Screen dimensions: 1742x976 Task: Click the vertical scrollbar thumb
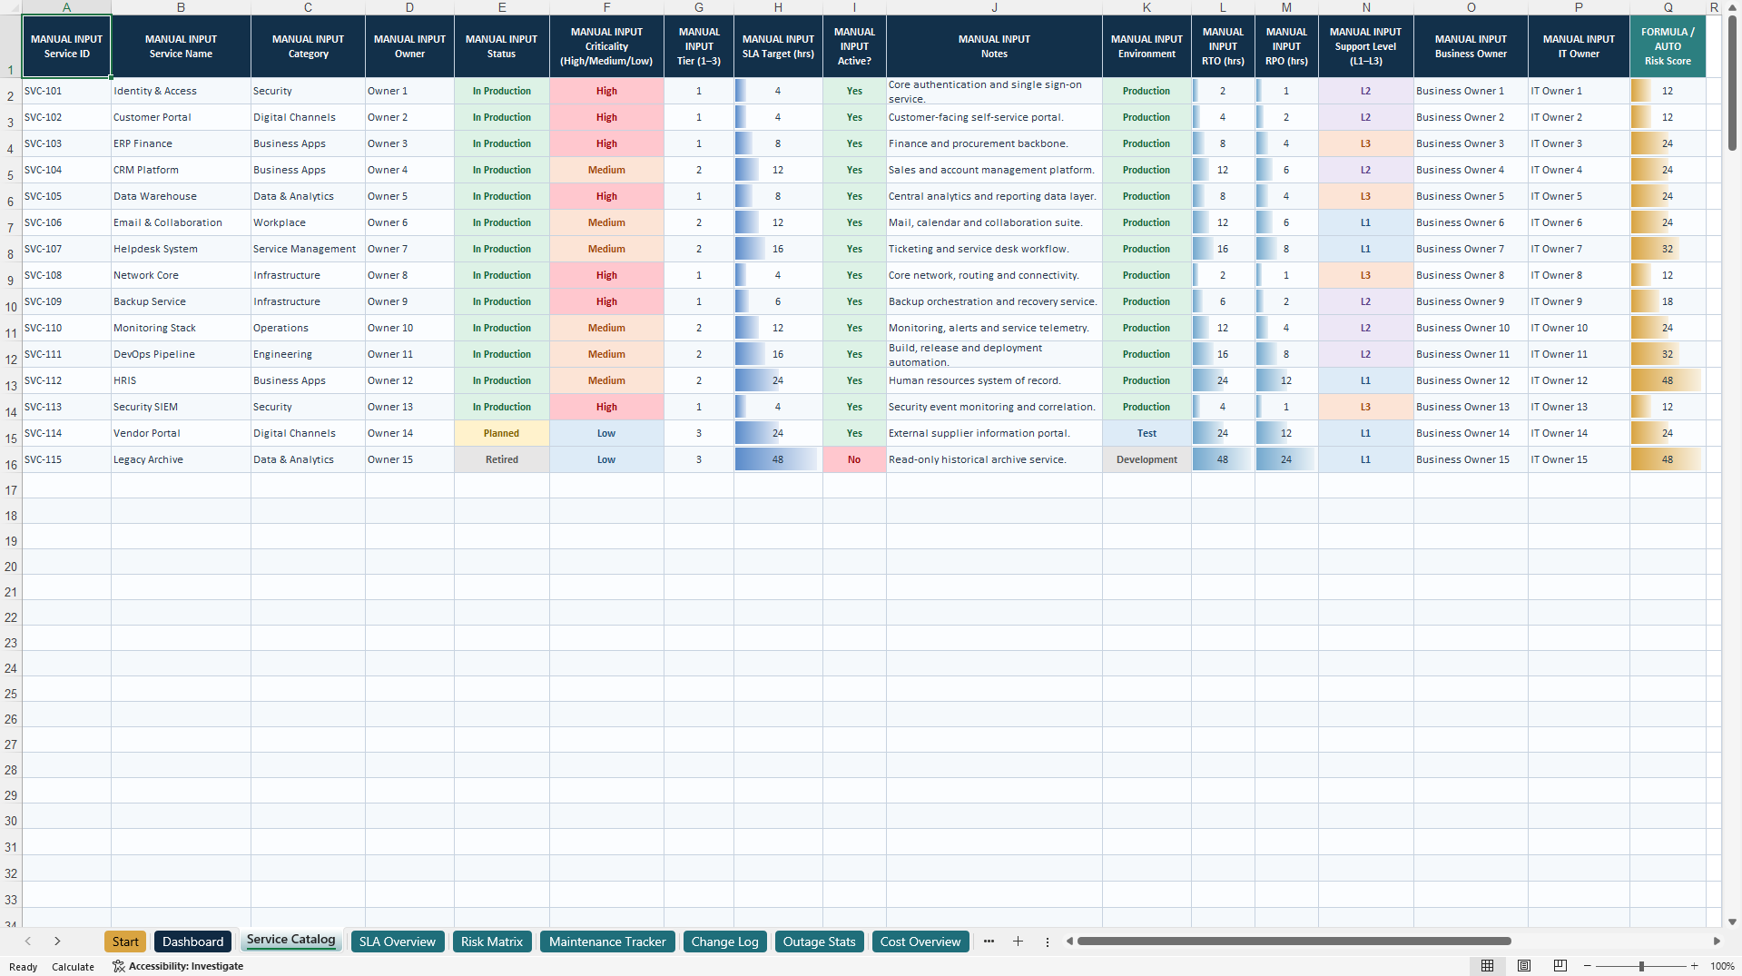click(x=1732, y=82)
